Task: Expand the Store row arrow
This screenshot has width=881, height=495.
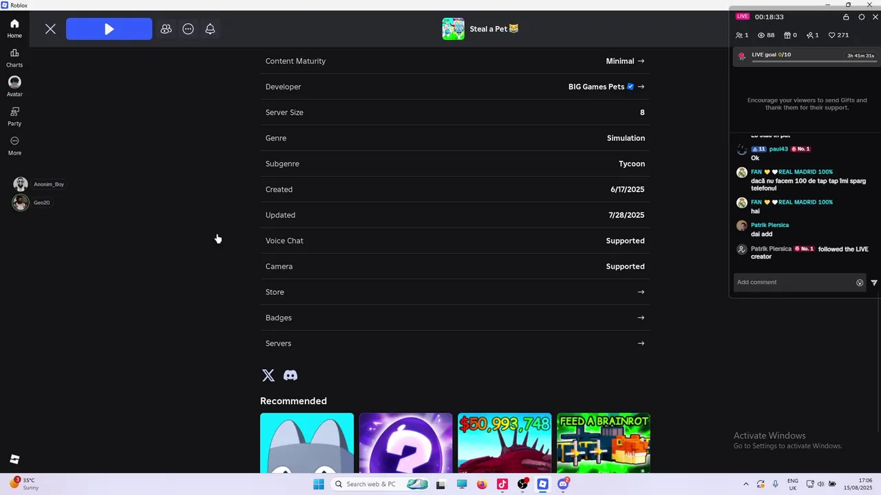Action: coord(641,292)
